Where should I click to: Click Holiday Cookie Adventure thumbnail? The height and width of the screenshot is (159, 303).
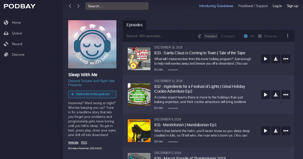(139, 95)
